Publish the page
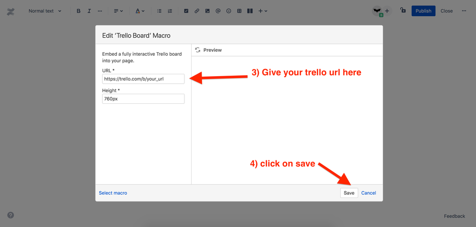Screen dimensions: 476x227 point(423,11)
